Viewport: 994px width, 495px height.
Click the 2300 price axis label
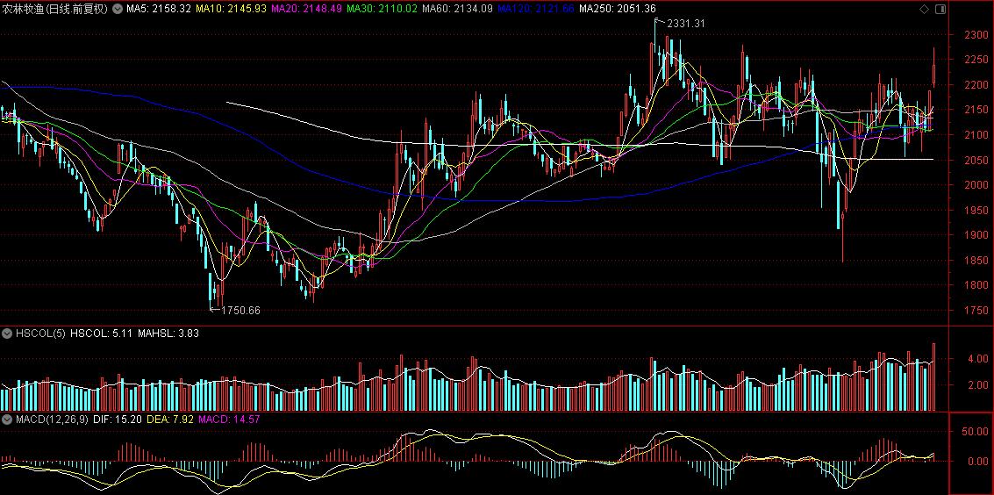[x=975, y=35]
